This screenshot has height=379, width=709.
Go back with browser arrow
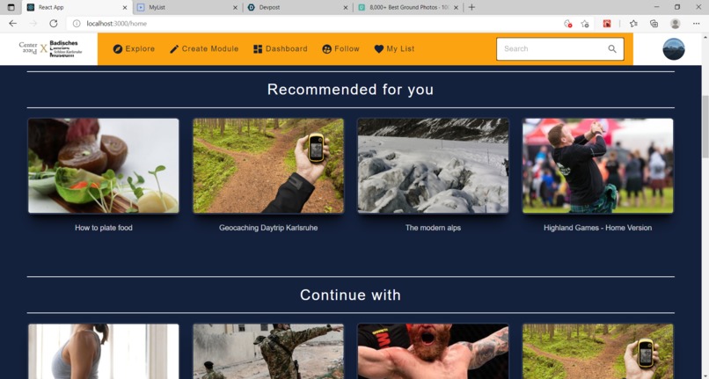point(12,24)
